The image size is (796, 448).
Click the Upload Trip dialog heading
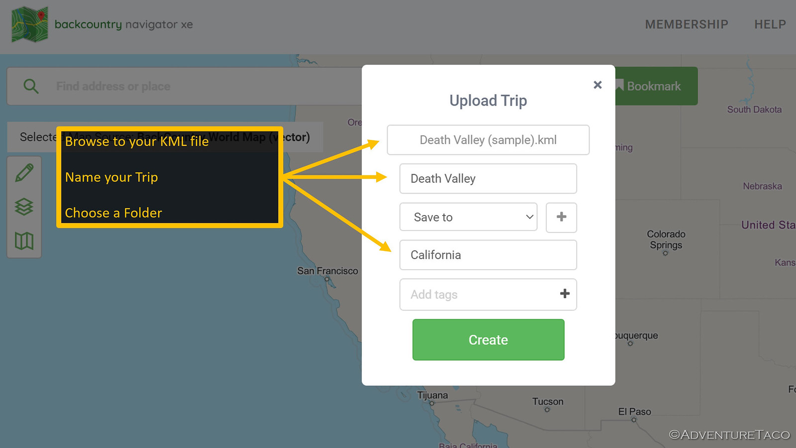(488, 101)
